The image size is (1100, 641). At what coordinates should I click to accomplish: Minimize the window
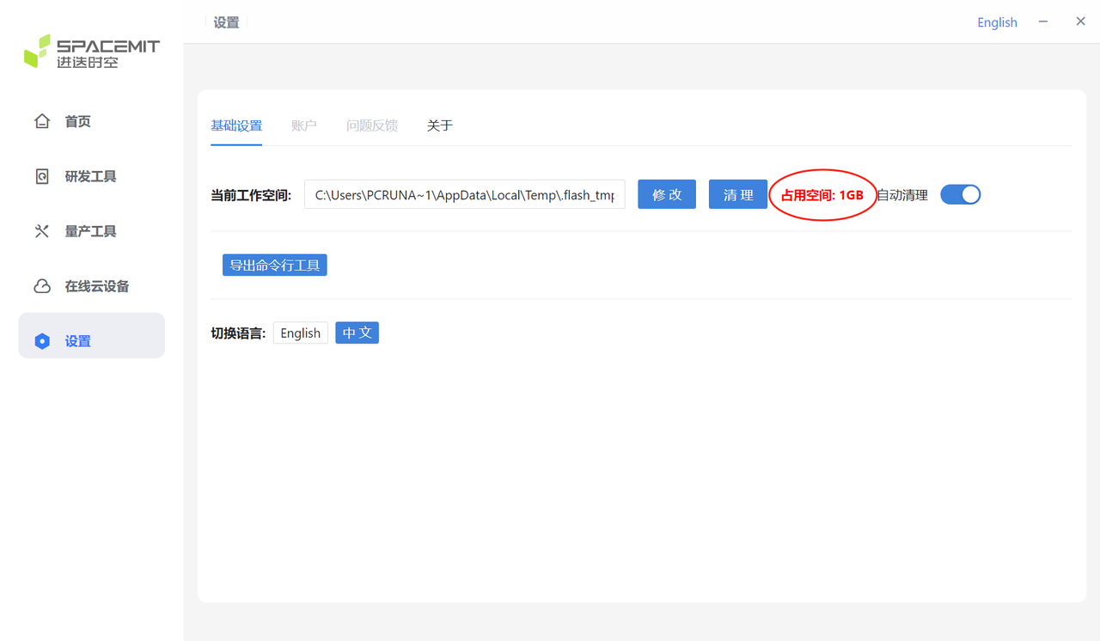(x=1043, y=21)
